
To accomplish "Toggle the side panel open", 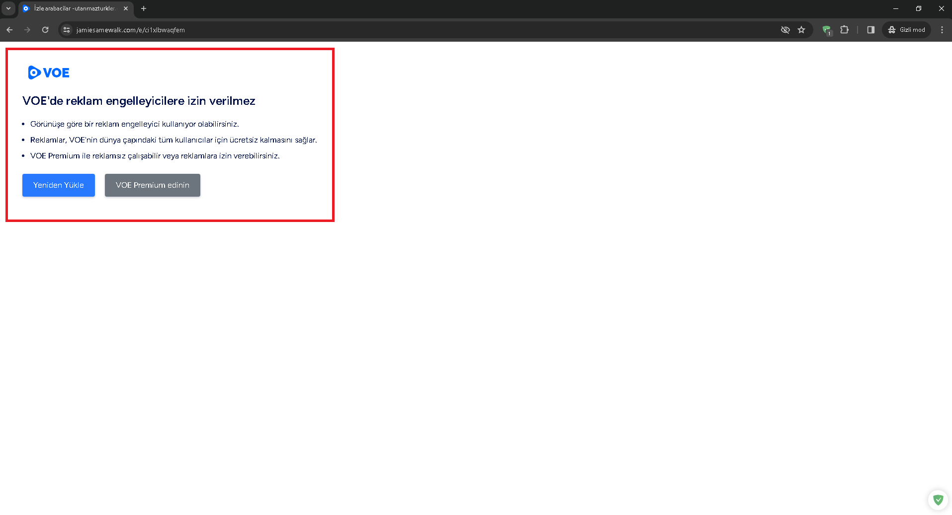I will coord(870,30).
